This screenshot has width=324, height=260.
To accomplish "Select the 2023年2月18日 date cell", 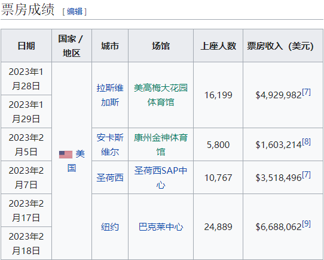I will (x=26, y=243).
